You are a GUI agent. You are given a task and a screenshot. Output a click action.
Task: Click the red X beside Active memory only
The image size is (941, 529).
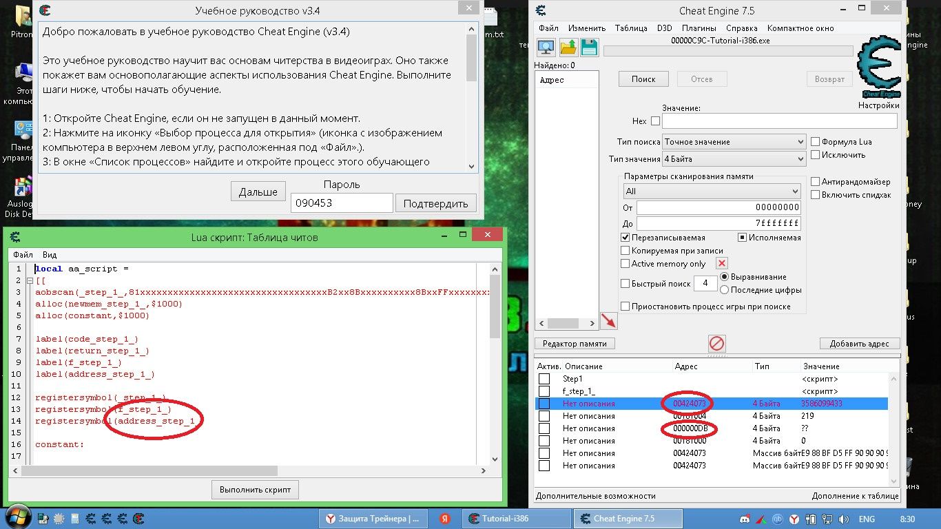tap(721, 263)
